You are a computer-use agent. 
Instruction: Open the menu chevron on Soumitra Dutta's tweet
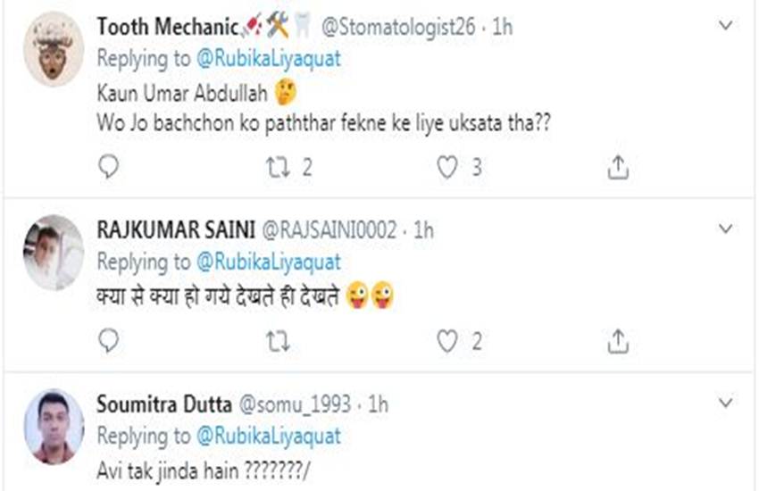point(725,404)
